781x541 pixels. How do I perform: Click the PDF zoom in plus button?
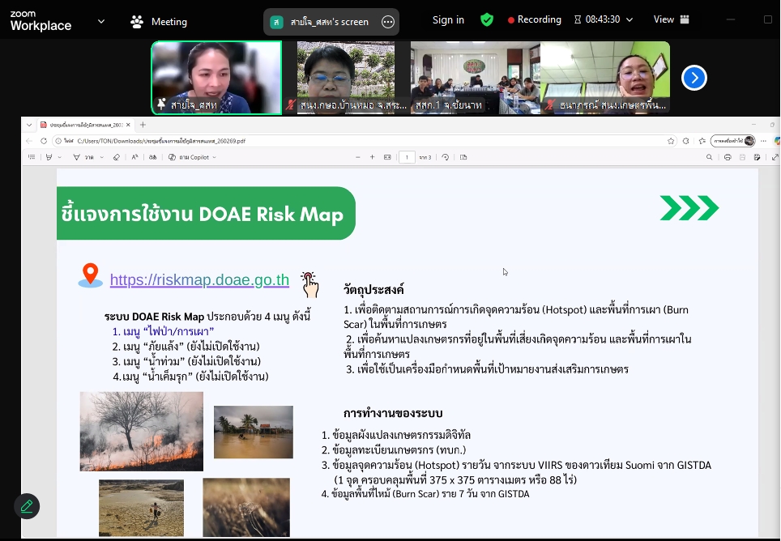tap(370, 157)
